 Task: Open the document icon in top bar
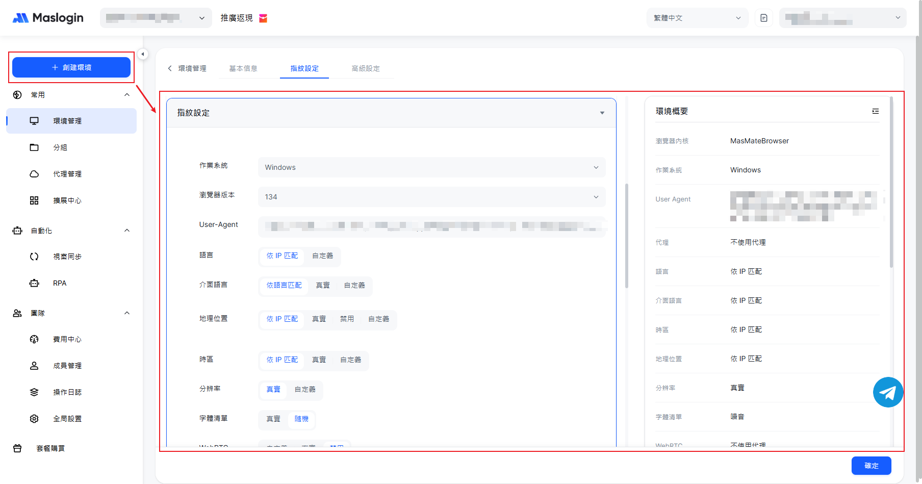click(x=763, y=18)
